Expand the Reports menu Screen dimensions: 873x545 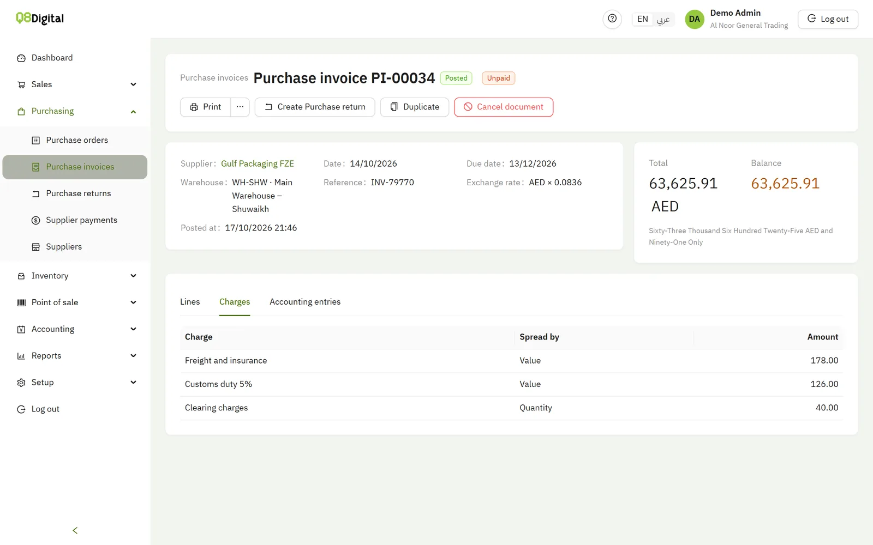coord(75,356)
